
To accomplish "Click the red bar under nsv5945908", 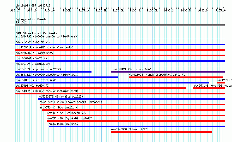I will [162, 132].
